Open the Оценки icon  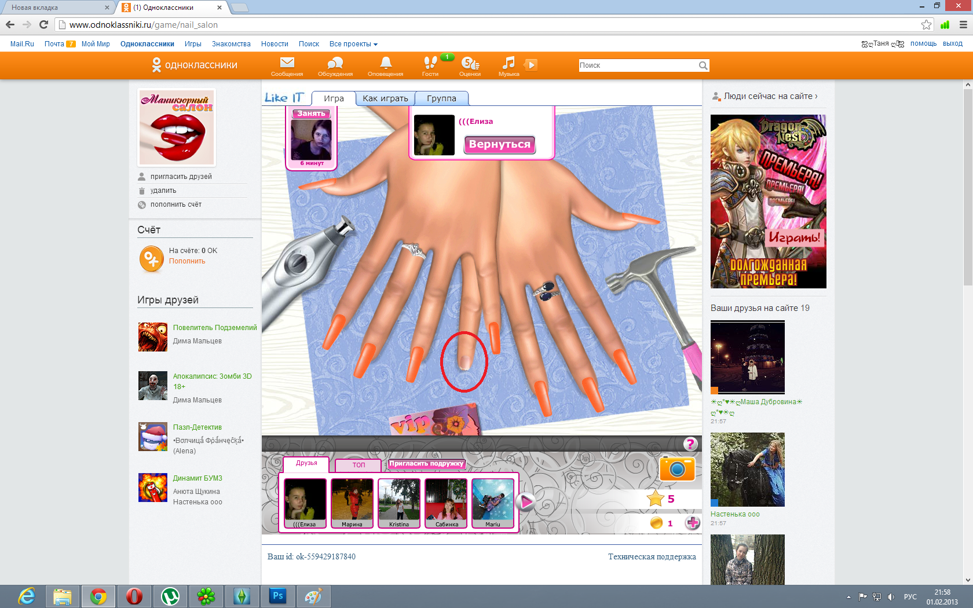[470, 63]
